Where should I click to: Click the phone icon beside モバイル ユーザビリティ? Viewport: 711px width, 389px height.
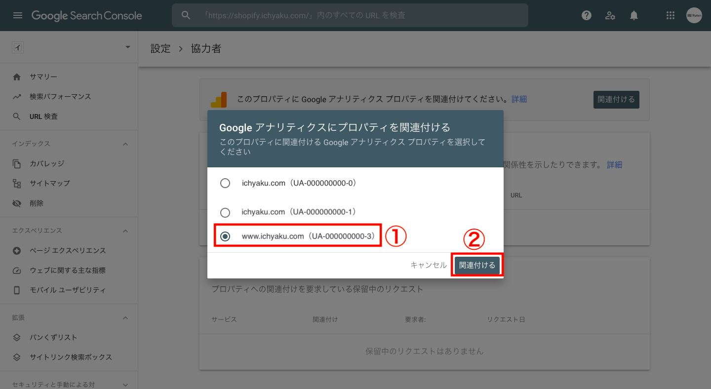coord(17,290)
